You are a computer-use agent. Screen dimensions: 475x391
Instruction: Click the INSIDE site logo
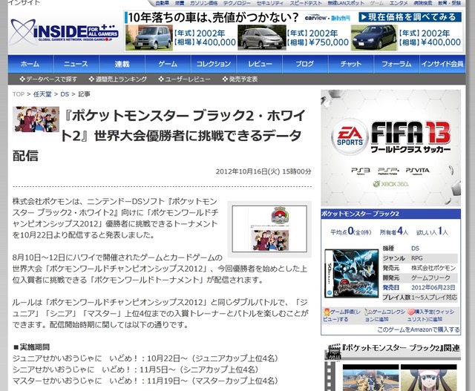[x=65, y=33]
